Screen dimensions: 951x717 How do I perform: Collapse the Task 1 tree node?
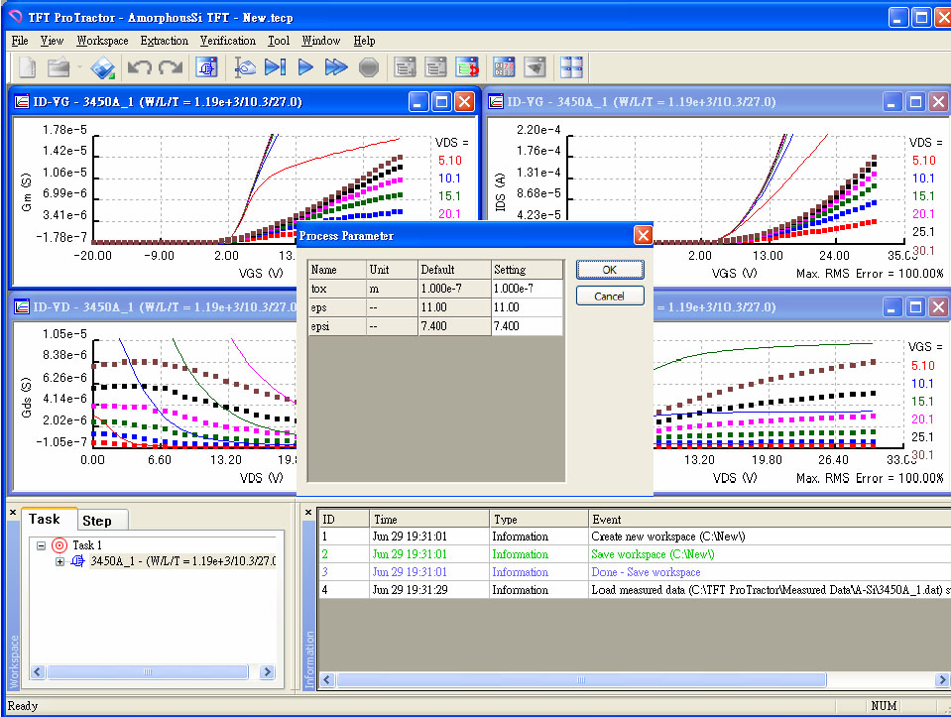(x=41, y=545)
